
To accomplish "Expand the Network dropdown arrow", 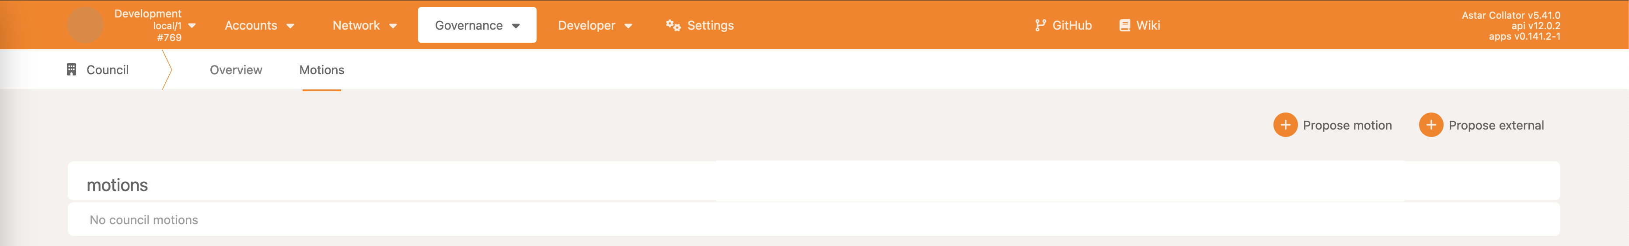I will click(393, 26).
